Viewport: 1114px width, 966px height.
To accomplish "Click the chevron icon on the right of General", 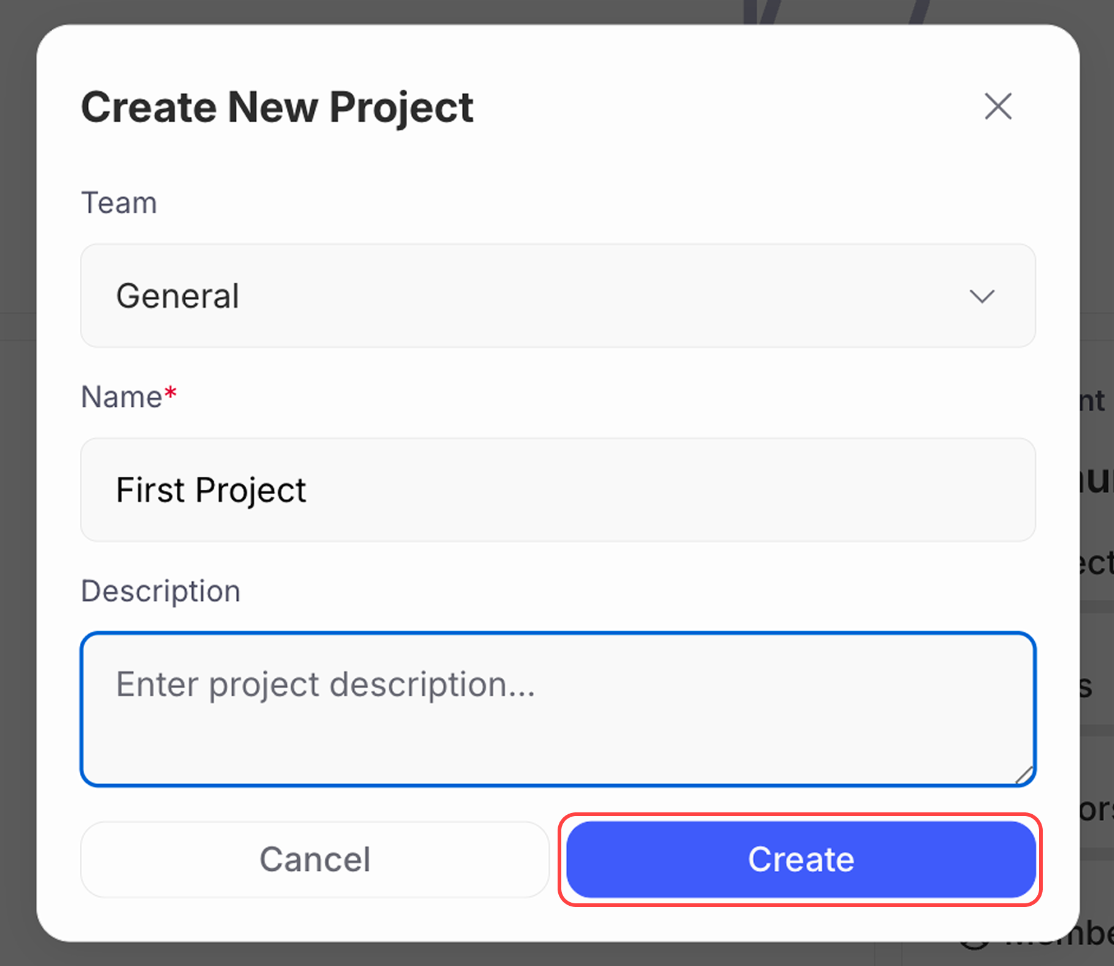I will [x=981, y=297].
